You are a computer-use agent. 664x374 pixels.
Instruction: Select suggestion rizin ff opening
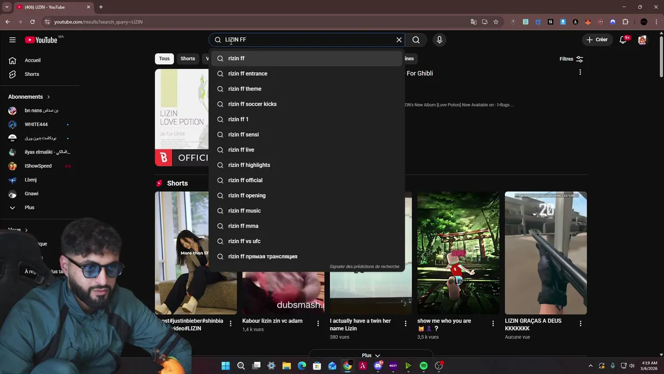click(x=307, y=195)
